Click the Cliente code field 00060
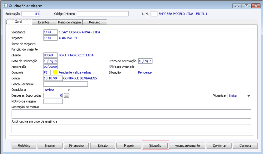 50,55
